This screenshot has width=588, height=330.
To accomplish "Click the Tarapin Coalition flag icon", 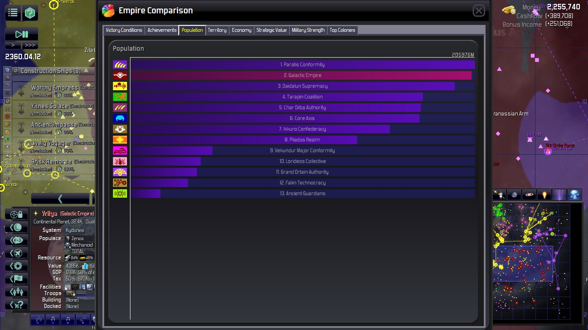I will click(120, 97).
